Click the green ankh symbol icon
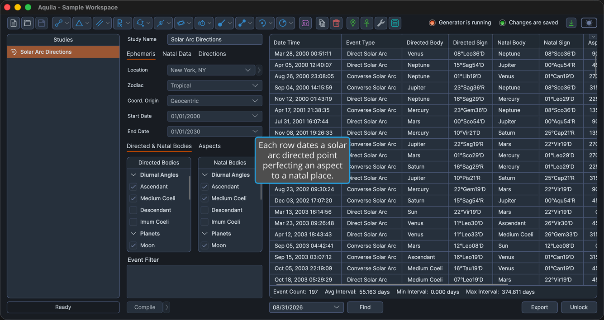Image resolution: width=604 pixels, height=320 pixels. (367, 23)
